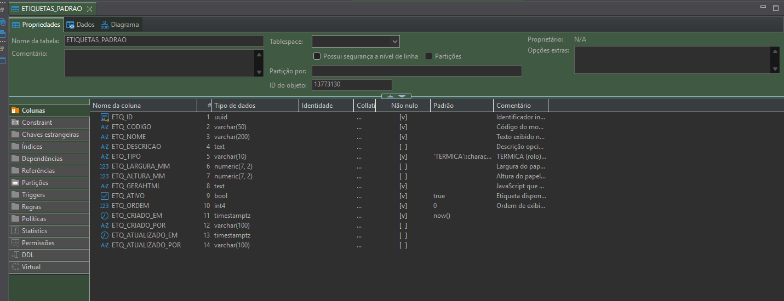This screenshot has width=784, height=301.
Task: Click the ETQ_ATUALIZADO_EM clock icon
Action: coord(105,235)
